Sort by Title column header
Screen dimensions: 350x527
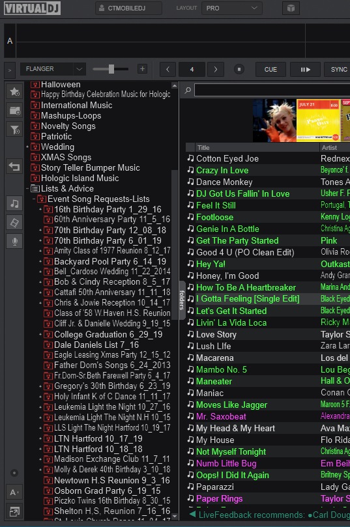(x=257, y=147)
